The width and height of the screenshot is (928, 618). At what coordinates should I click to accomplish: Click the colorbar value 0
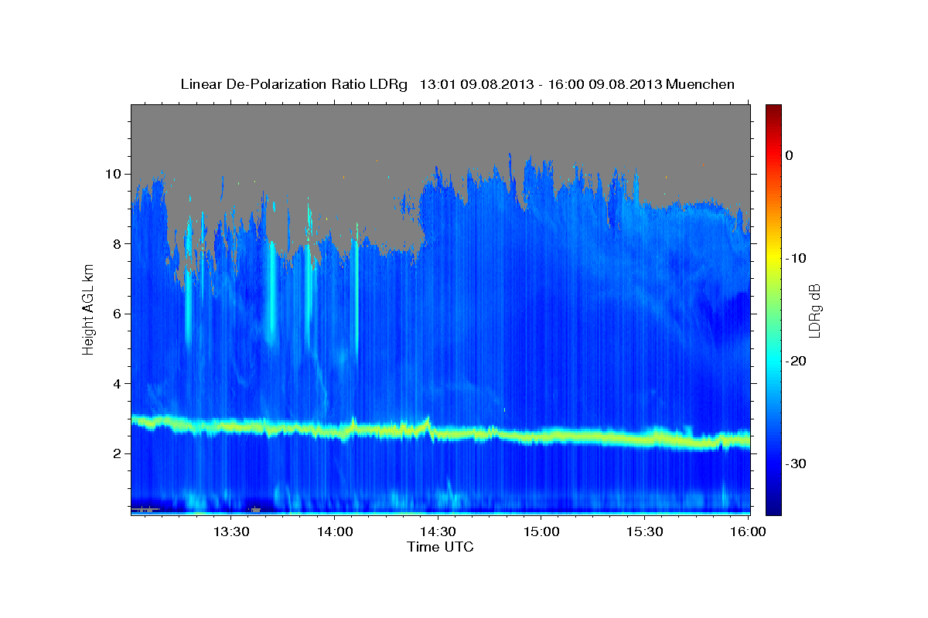coord(790,155)
